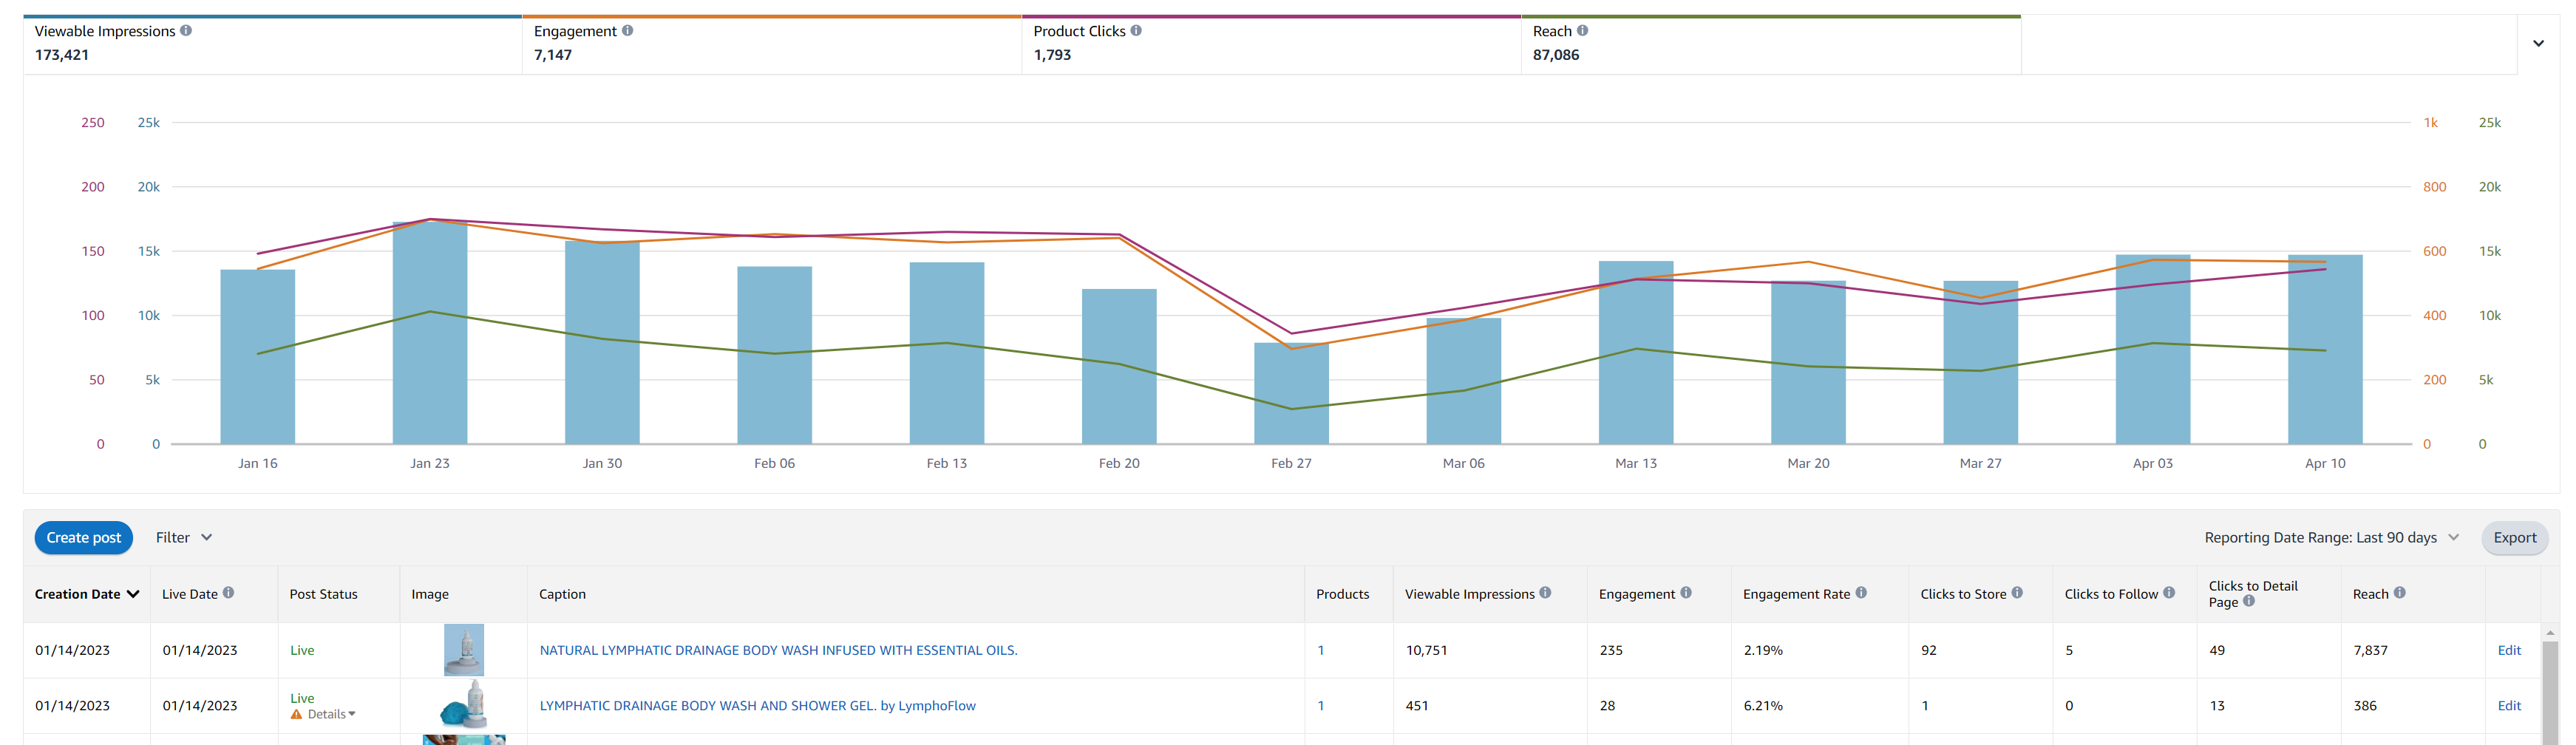2576x745 pixels.
Task: Click the Products count link for second post
Action: [1320, 705]
